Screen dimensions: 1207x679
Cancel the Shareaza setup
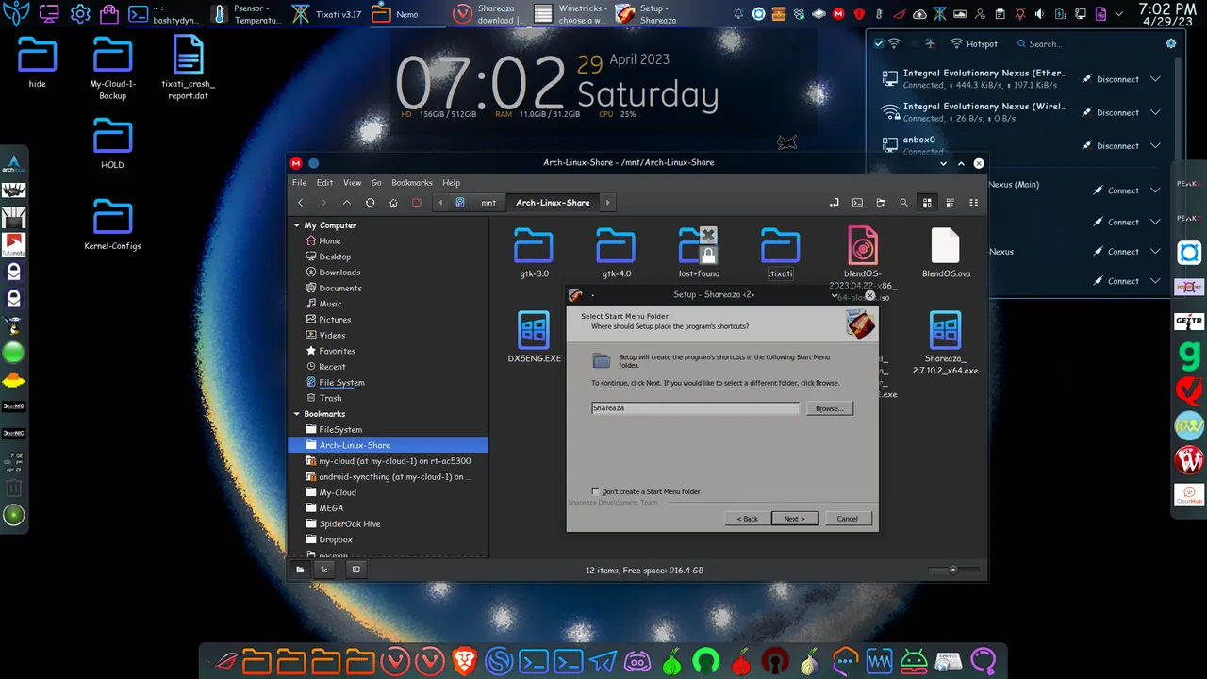(847, 519)
